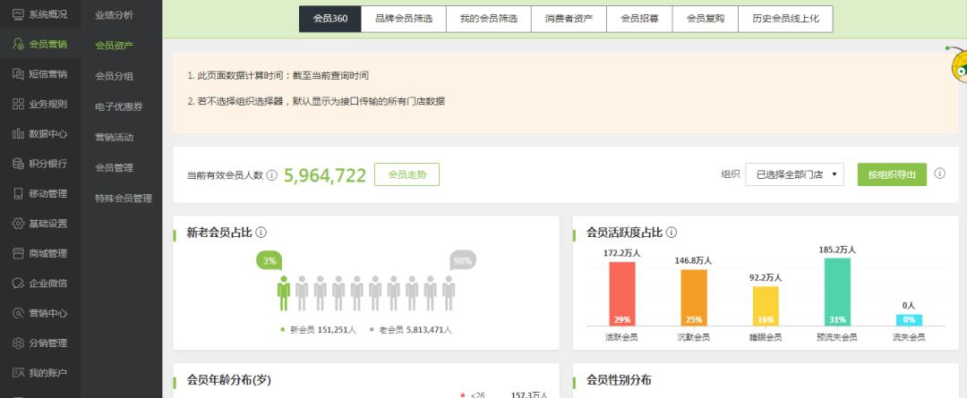Click the <26 age legend entry
Viewport: 967px width, 398px height.
click(504, 395)
